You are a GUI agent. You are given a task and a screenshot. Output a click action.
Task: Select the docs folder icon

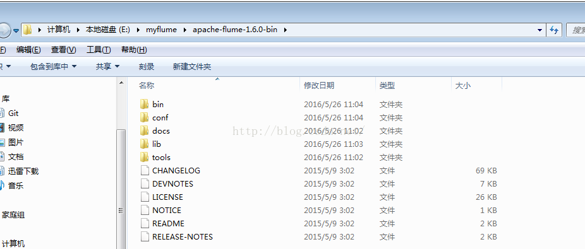(x=145, y=130)
